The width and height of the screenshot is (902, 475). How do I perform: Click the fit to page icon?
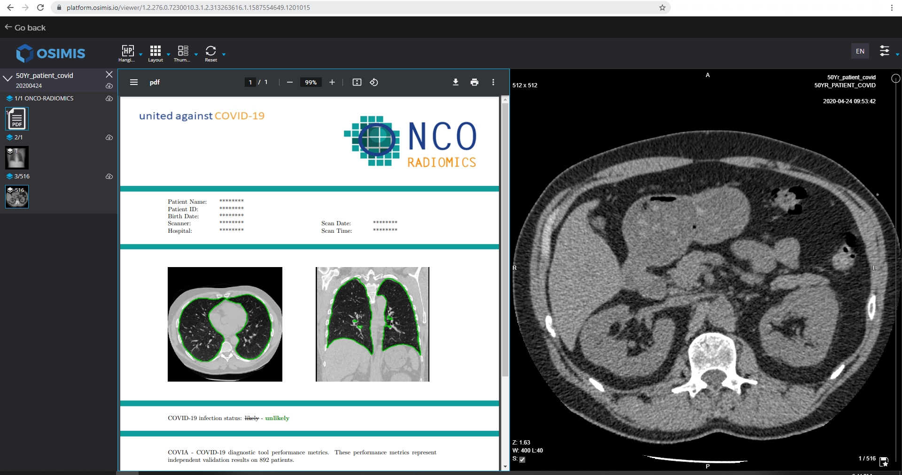point(357,82)
